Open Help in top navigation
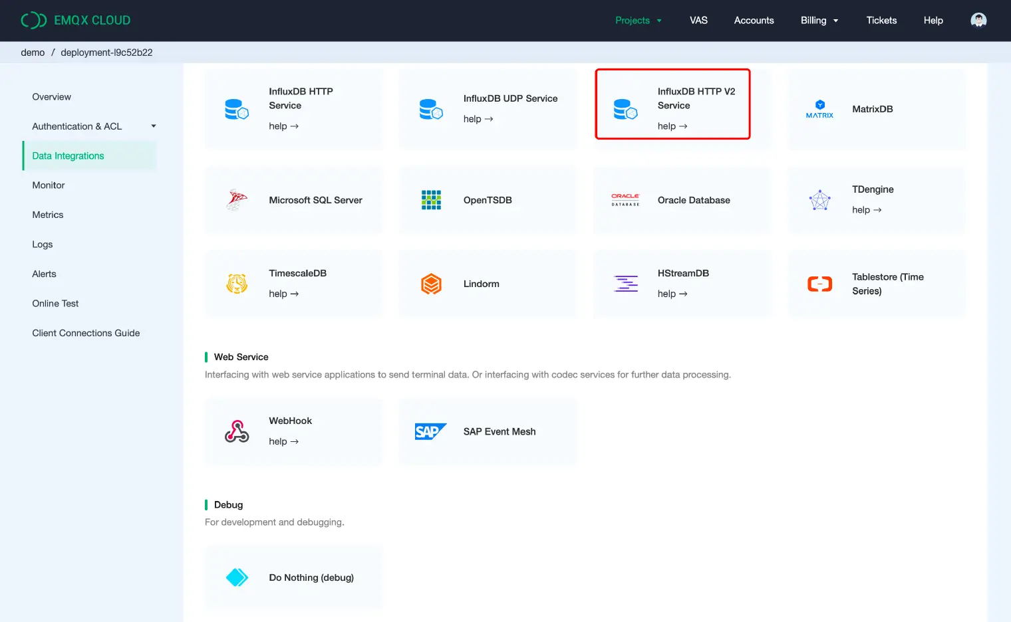The image size is (1011, 622). click(x=933, y=21)
